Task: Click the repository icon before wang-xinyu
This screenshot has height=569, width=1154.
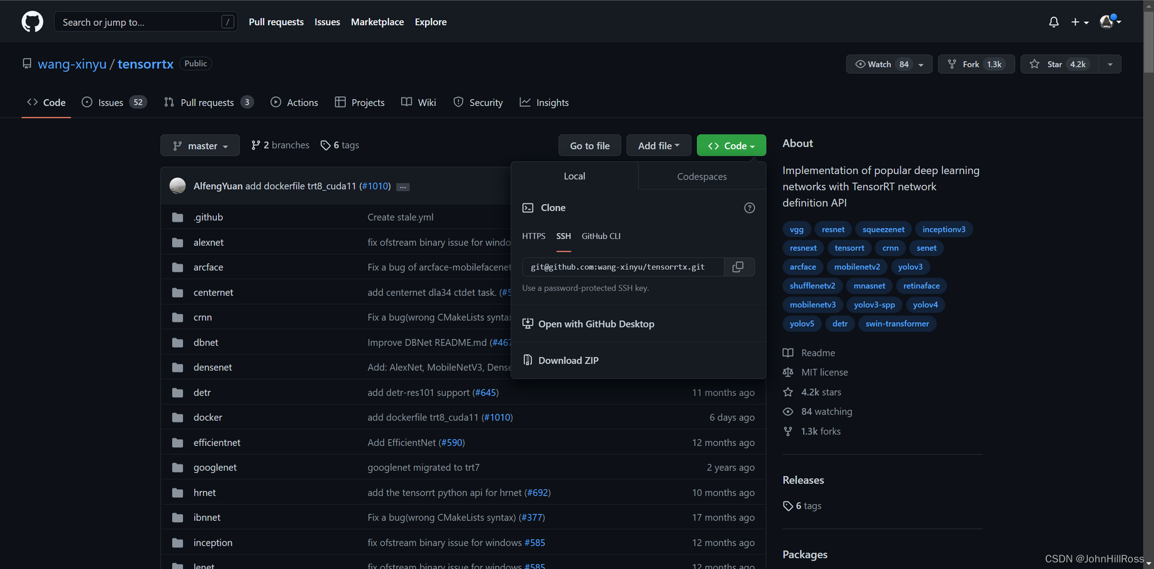Action: [27, 63]
